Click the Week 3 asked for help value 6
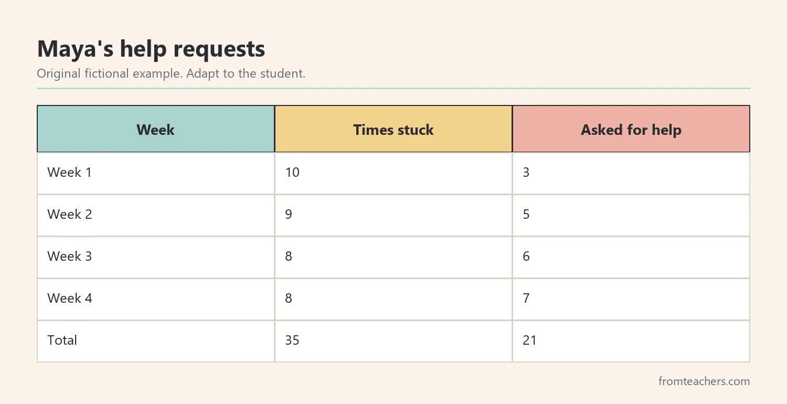 pyautogui.click(x=526, y=256)
